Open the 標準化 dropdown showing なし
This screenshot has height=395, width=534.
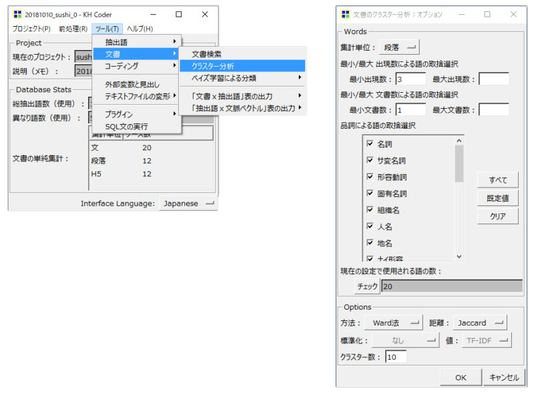(x=406, y=340)
